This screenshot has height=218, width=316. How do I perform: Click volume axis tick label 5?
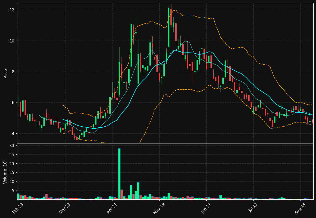[13, 191]
